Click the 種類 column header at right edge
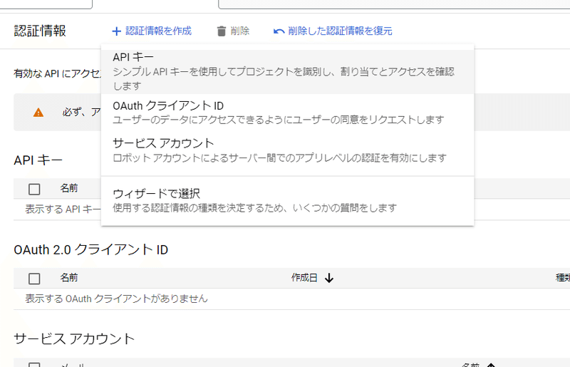 pos(561,278)
